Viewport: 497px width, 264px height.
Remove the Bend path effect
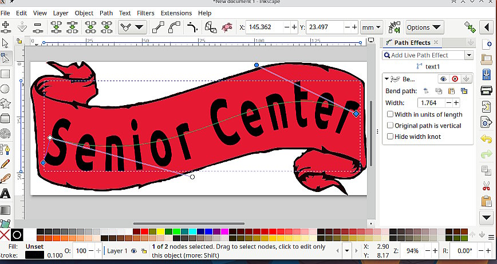[x=455, y=79]
